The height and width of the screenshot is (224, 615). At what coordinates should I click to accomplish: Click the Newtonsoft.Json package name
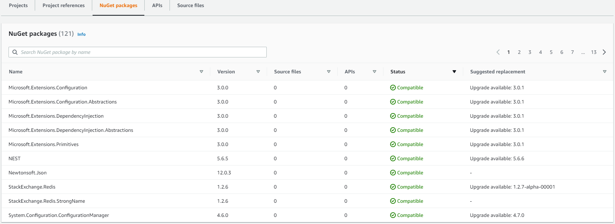(28, 173)
